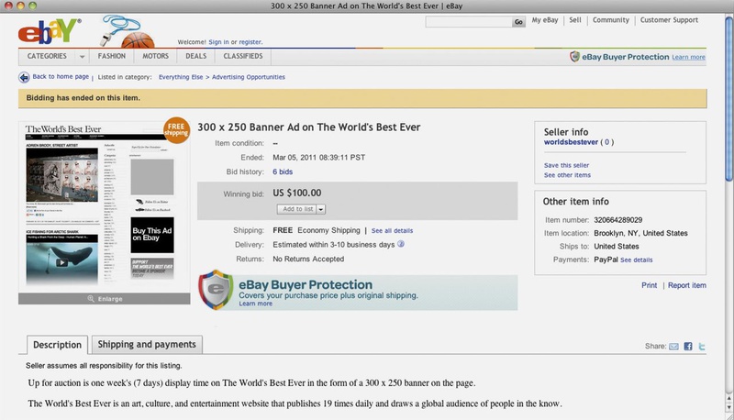Open the Motors menu

point(155,56)
